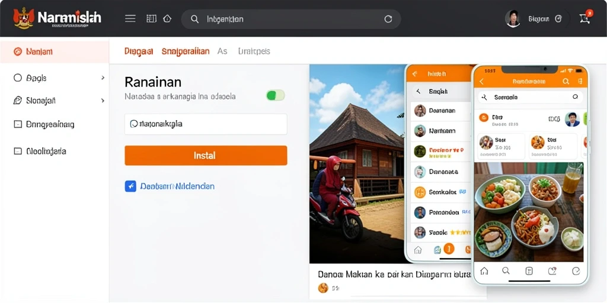Click the Bagls circle icon in sidebar

(17, 78)
